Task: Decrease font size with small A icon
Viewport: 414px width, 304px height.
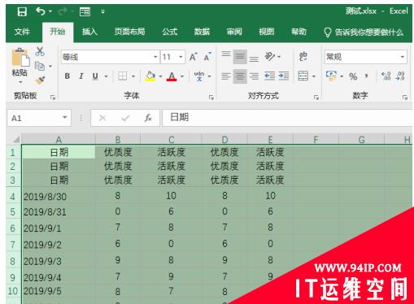Action: pos(207,57)
